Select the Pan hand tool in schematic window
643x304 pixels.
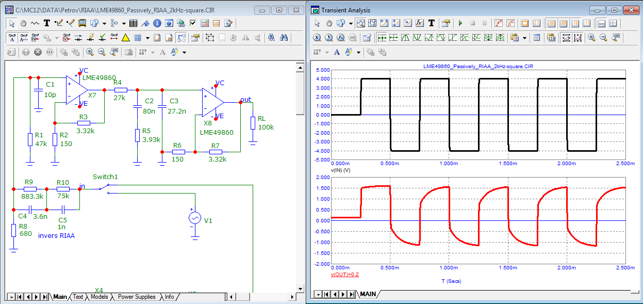click(x=24, y=23)
